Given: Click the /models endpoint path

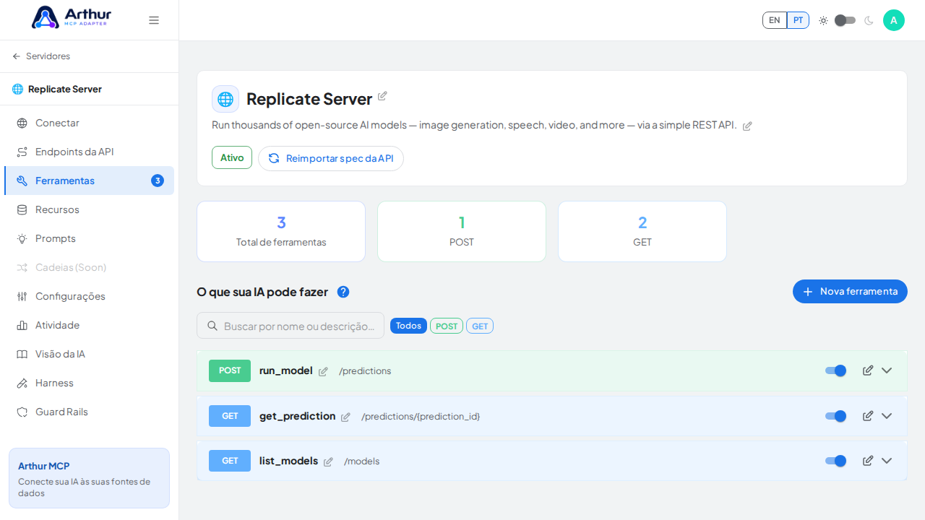Looking at the screenshot, I should coord(361,461).
